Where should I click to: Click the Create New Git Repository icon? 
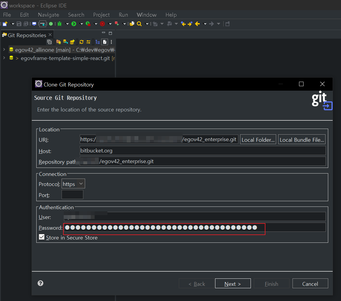[x=72, y=42]
